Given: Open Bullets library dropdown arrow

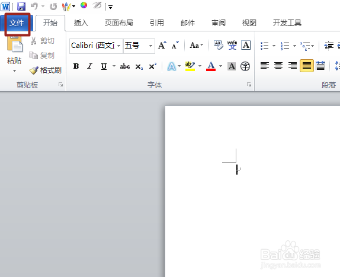Looking at the screenshot, I should (274, 46).
